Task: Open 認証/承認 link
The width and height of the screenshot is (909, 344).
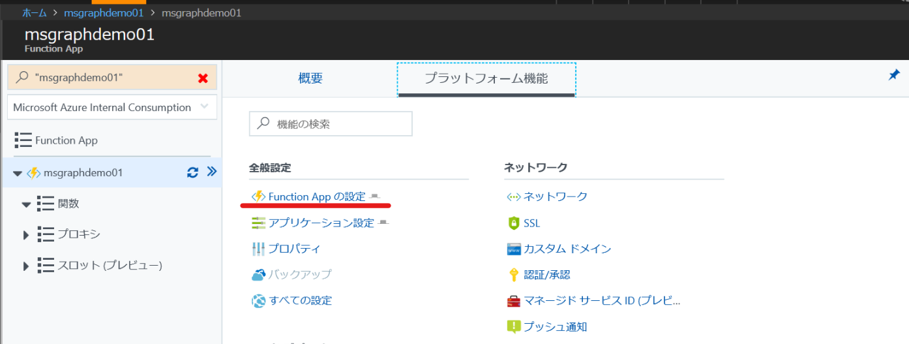Action: coord(546,275)
